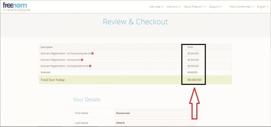The width and height of the screenshot is (271, 127).
Task: Click the red remove icon beside ilmusainstekno.tk
Action: click(x=90, y=66)
